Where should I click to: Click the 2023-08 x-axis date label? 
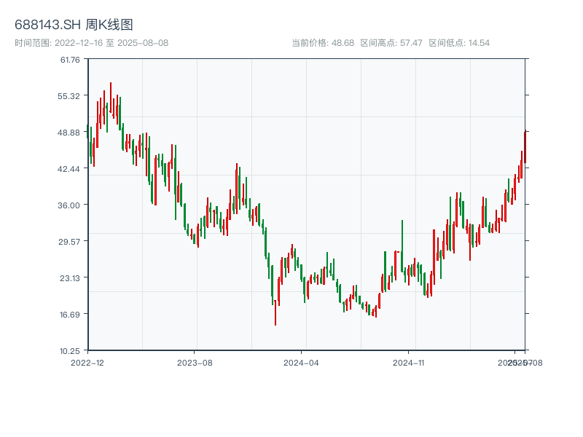pos(195,362)
